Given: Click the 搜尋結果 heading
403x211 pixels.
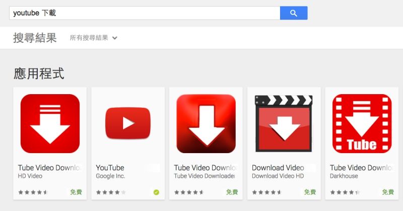Looking at the screenshot, I should point(35,38).
